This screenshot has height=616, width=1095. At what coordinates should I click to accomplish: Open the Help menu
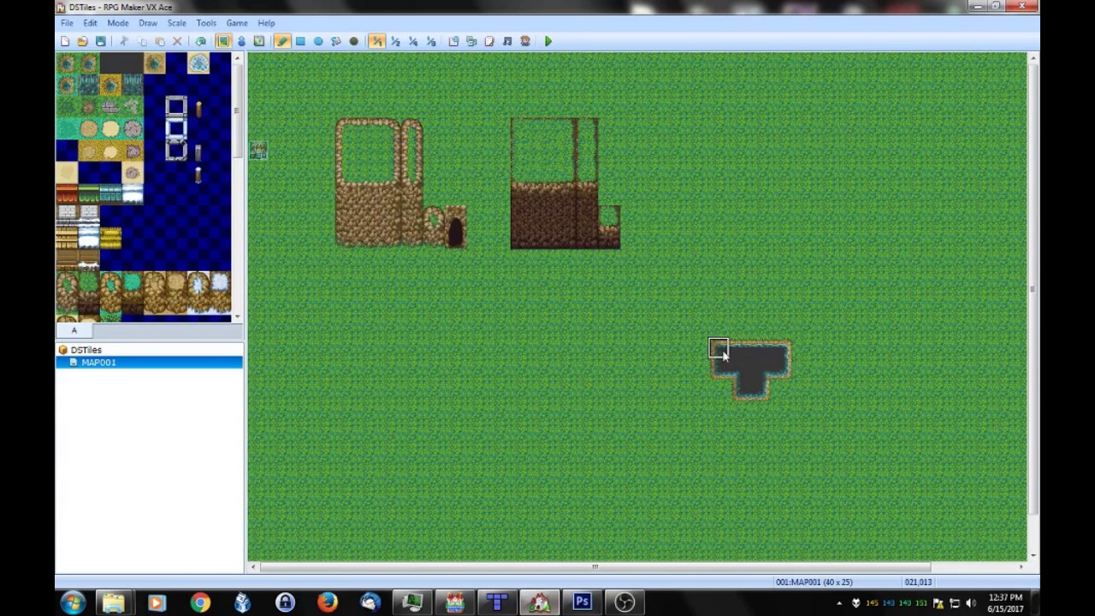[266, 23]
